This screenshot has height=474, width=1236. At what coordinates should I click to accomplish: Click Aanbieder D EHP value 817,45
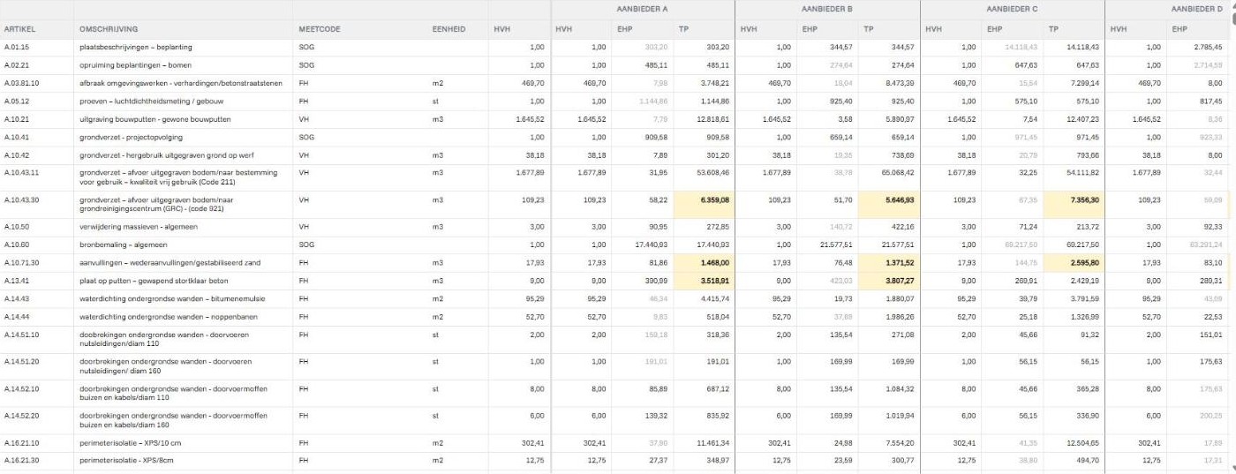click(x=1211, y=101)
